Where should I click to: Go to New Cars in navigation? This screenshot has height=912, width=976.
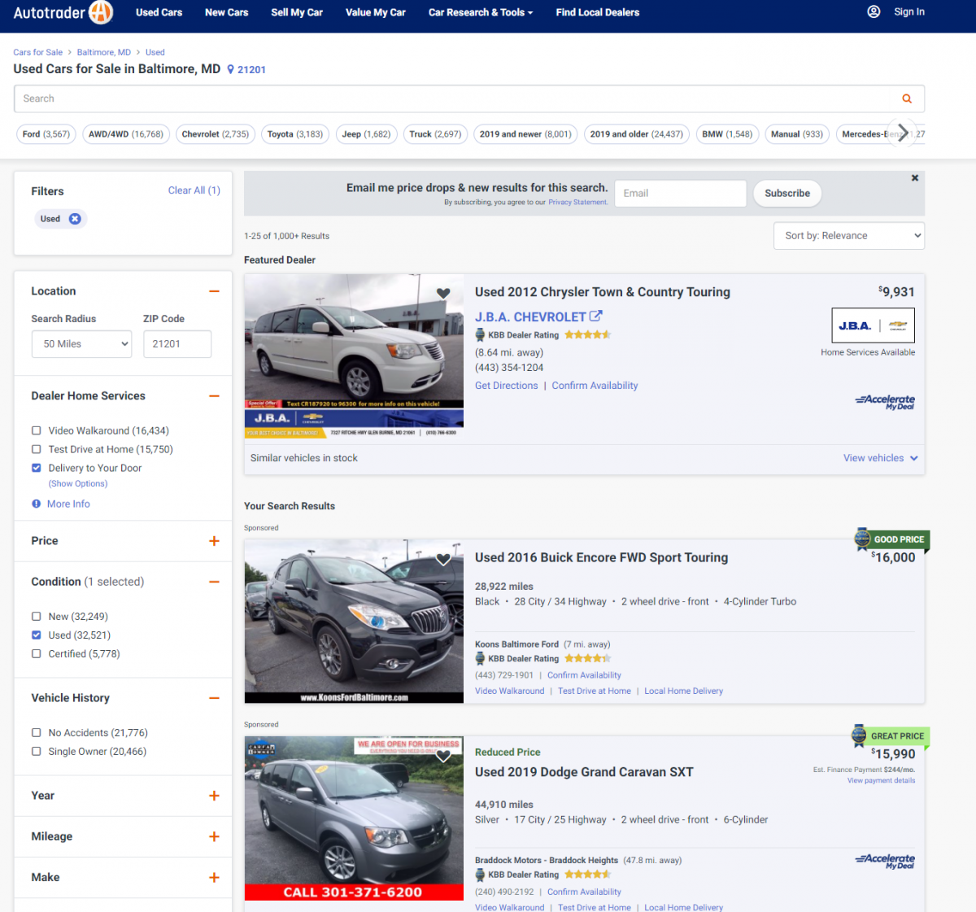(226, 12)
